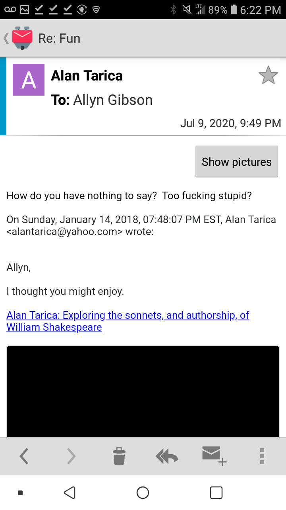Tap the Re: Fun subject title

[59, 38]
